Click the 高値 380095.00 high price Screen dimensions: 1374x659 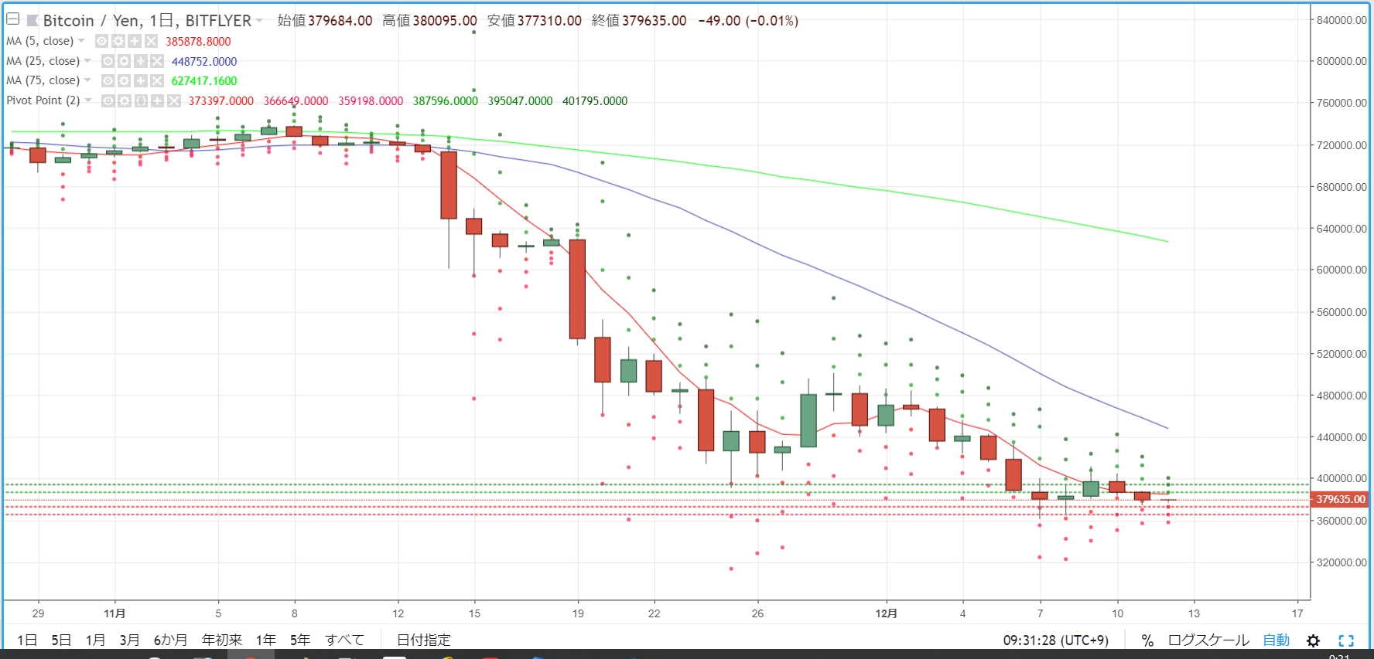coord(429,21)
